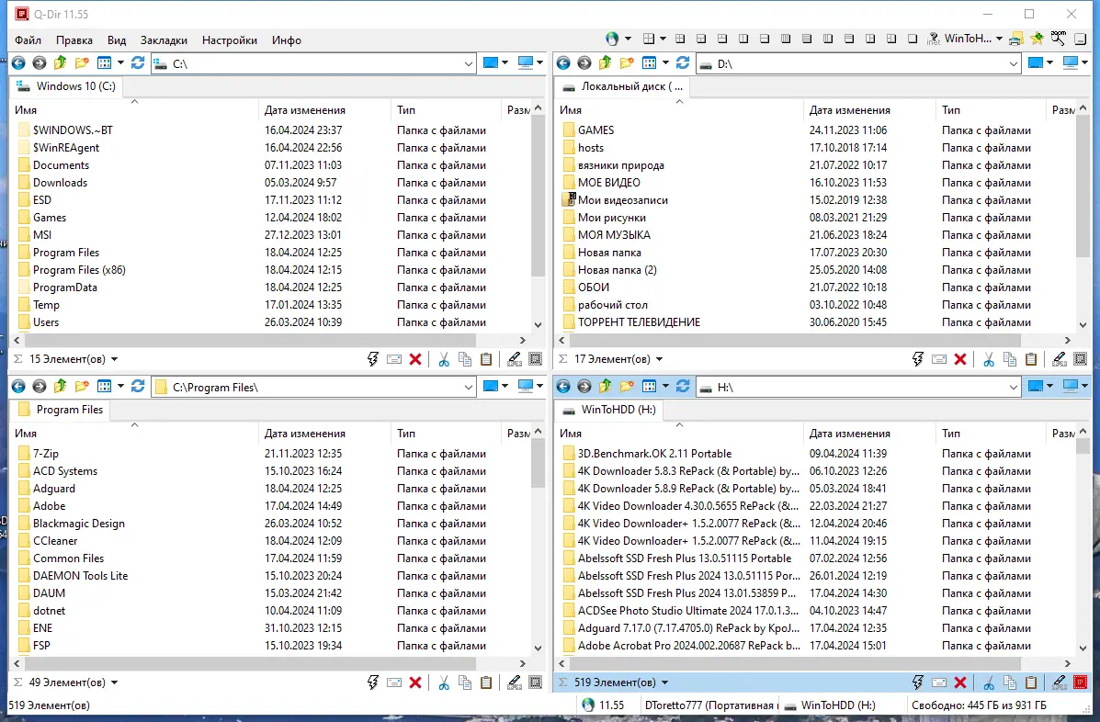Select the WinToHDD (H:) tab
1100x722 pixels.
(609, 410)
